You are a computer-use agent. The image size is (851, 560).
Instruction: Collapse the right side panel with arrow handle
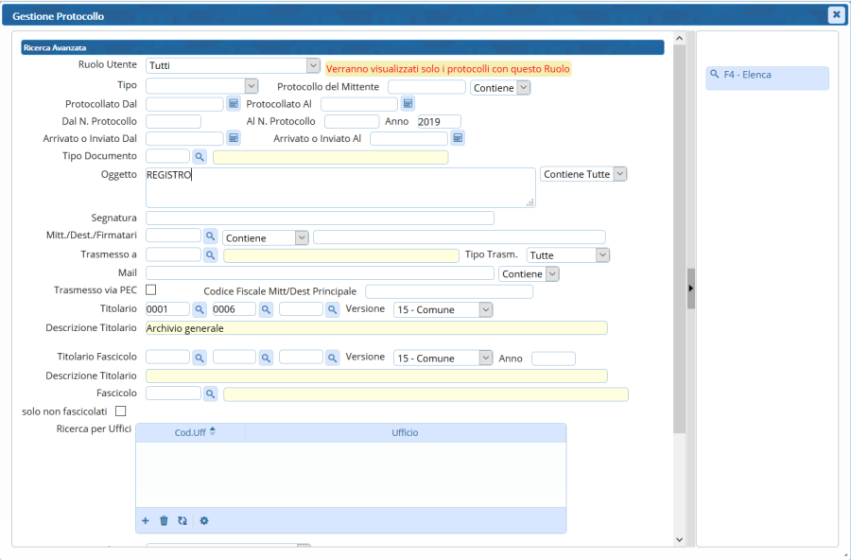690,288
